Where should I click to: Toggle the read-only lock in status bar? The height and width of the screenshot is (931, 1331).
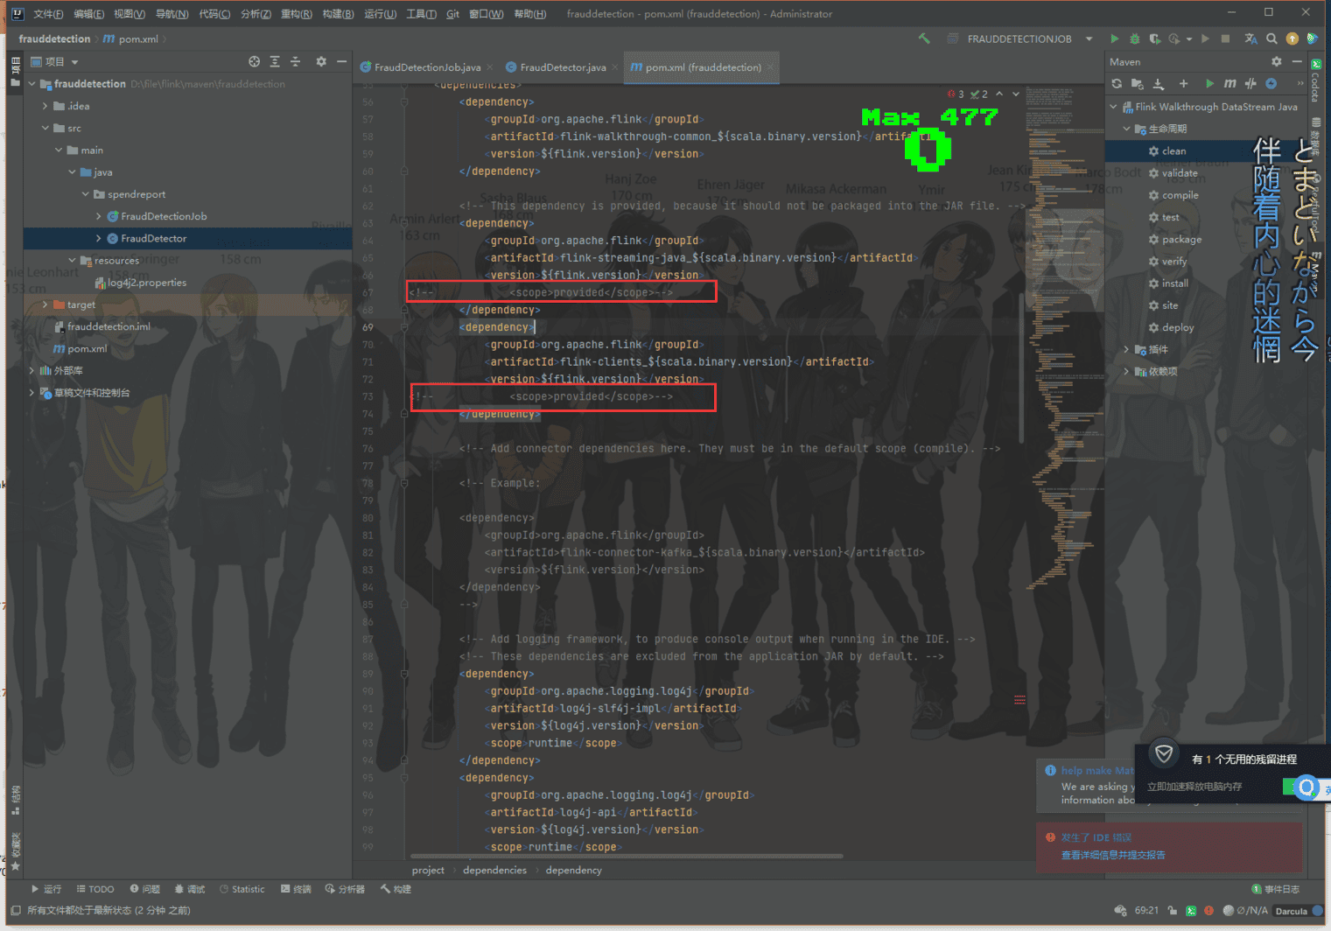1172,911
